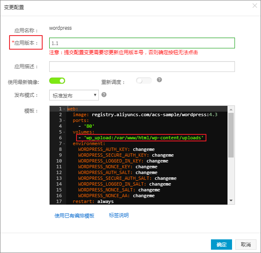Click the editor scrollbar down arrow
This screenshot has height=253, width=261.
click(x=231, y=200)
